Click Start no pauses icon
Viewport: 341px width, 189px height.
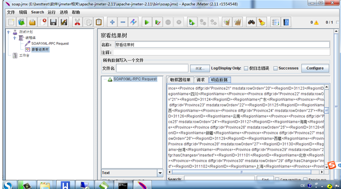158,22
